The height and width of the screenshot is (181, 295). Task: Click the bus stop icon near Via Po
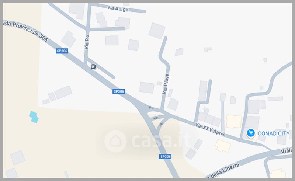(93, 66)
